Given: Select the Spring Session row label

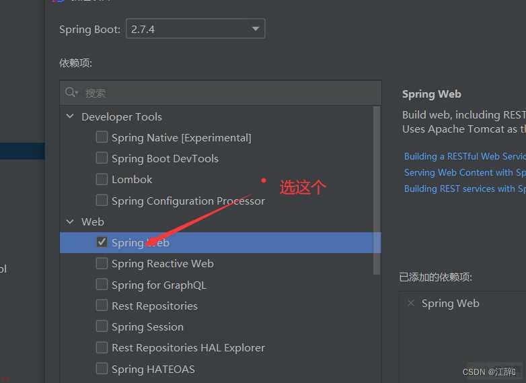Looking at the screenshot, I should point(147,327).
